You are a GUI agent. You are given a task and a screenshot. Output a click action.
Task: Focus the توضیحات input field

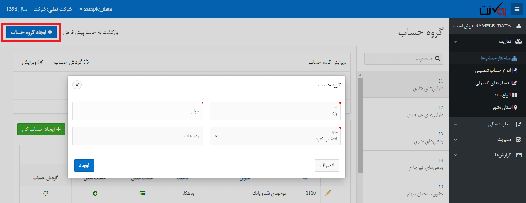[138, 136]
